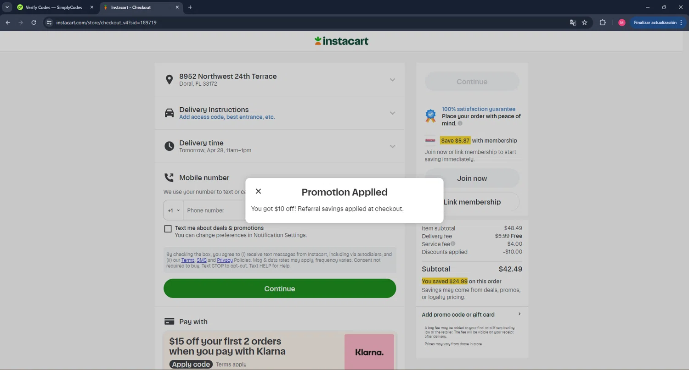Screen dimensions: 689x370
Task: Click the Instacart logo
Action: click(x=341, y=41)
